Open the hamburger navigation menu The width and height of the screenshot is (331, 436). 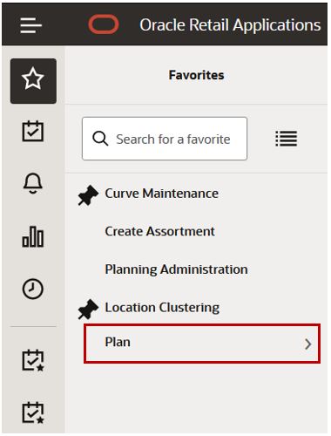tap(31, 25)
